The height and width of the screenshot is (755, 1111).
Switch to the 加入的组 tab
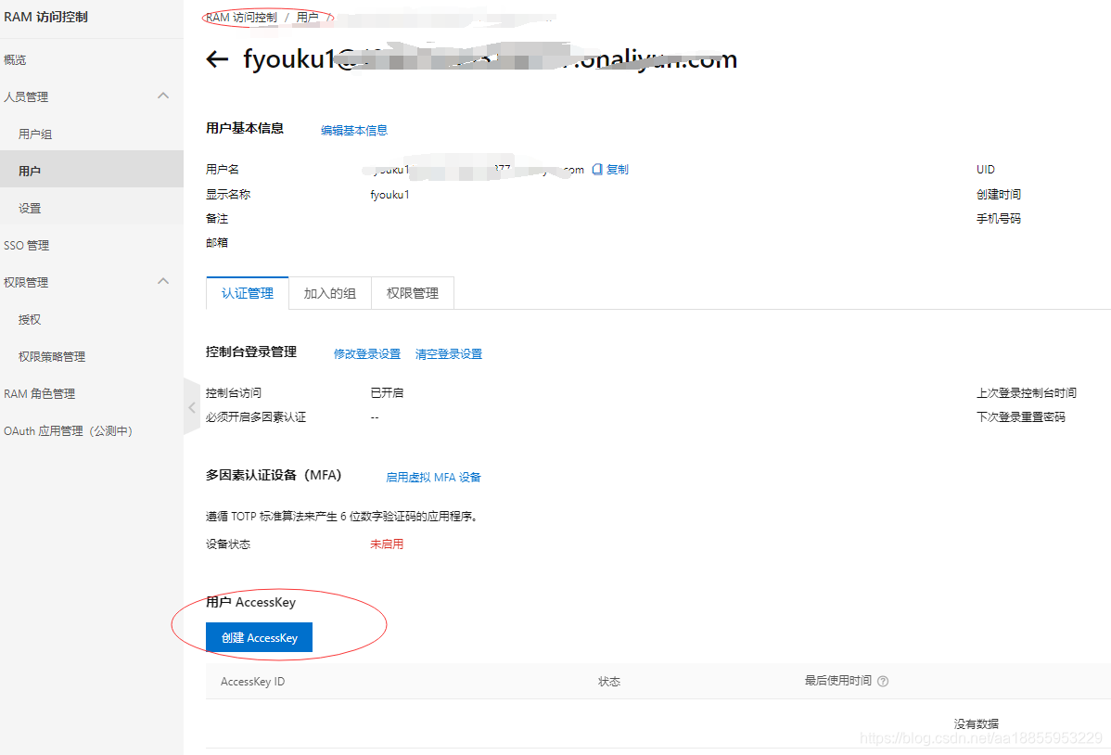click(329, 292)
